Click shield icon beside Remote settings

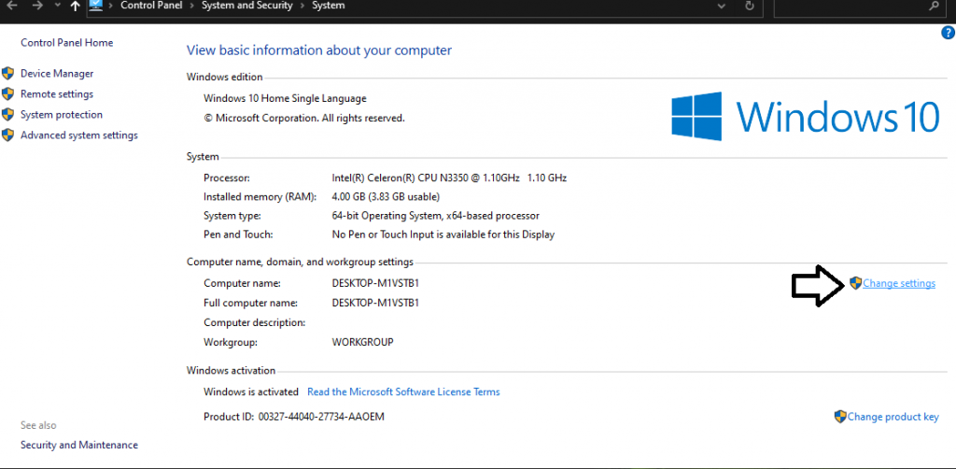[7, 94]
